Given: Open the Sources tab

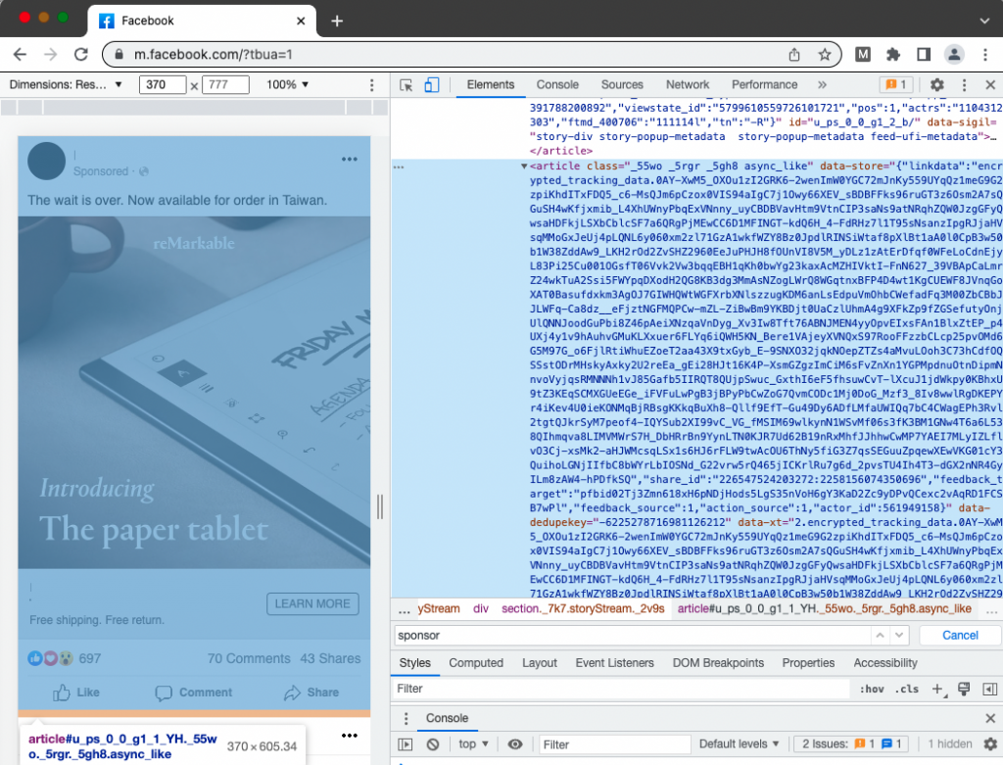Looking at the screenshot, I should click(622, 84).
